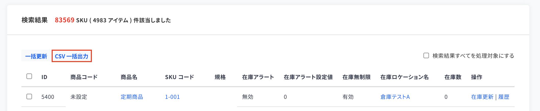Click the 在庫更新 link in 操作 column
The height and width of the screenshot is (111, 540).
482,97
